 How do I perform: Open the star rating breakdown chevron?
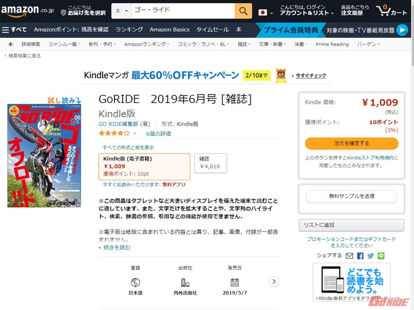pos(135,133)
